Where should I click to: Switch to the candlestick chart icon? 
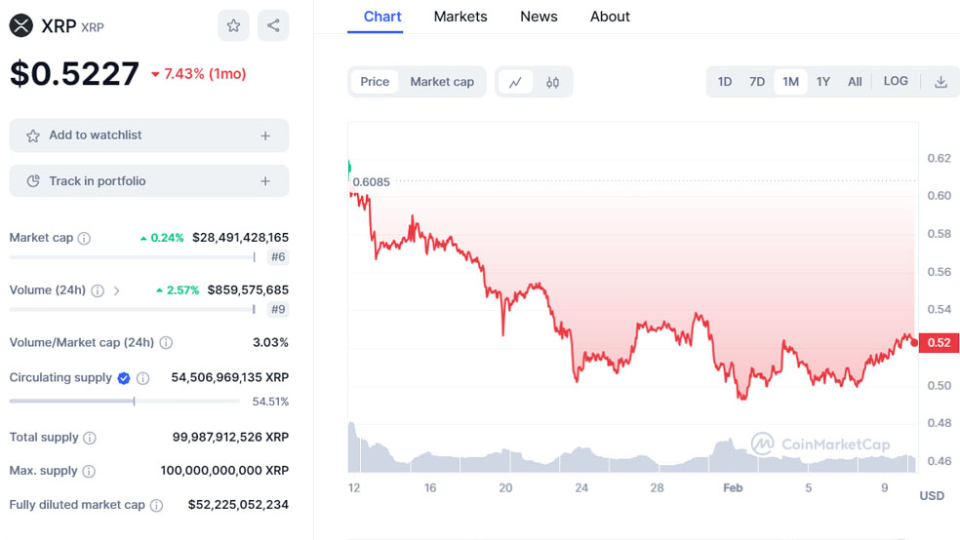552,82
